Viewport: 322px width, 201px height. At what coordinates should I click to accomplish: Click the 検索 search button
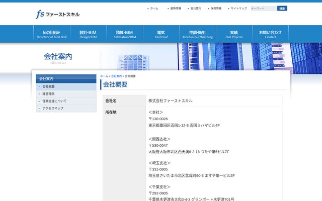pyautogui.click(x=282, y=9)
